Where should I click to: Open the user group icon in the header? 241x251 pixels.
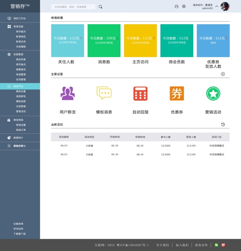(176, 6)
